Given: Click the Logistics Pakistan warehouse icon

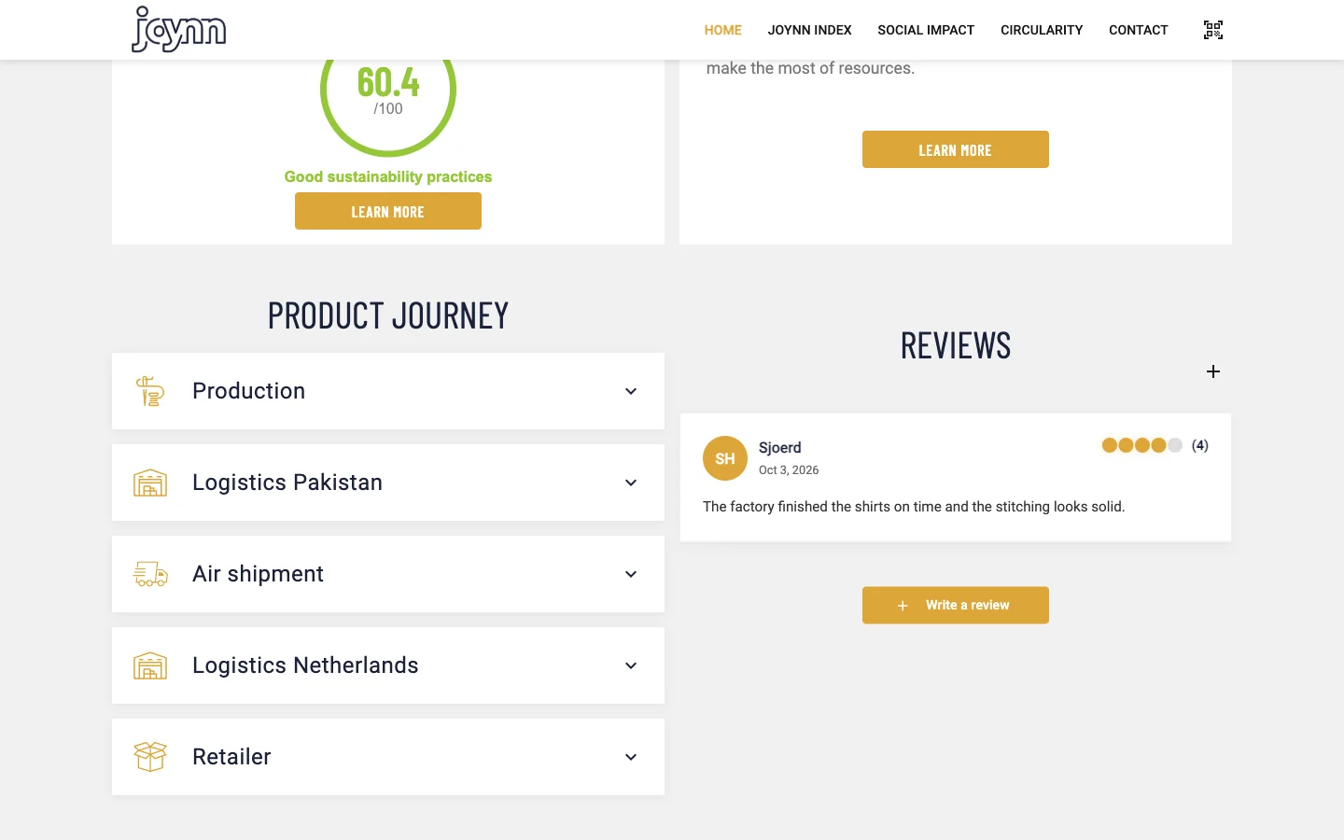Looking at the screenshot, I should (150, 483).
